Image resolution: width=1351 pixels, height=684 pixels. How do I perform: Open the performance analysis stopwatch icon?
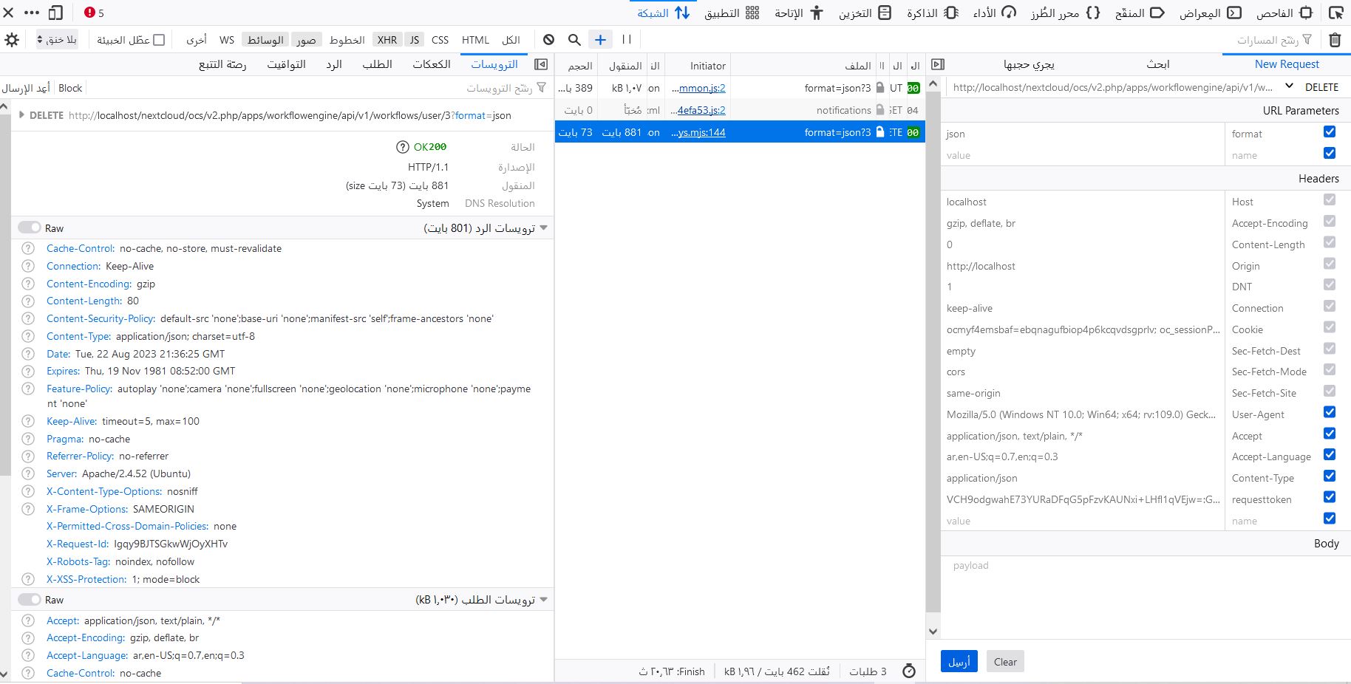pyautogui.click(x=909, y=671)
